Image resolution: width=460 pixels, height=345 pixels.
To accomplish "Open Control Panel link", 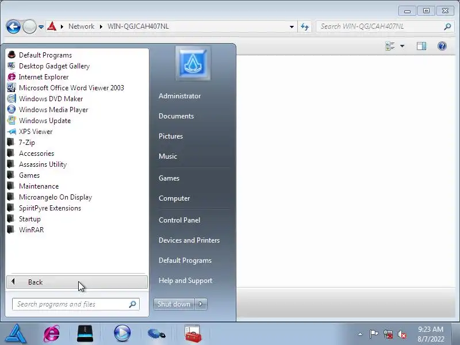I will pyautogui.click(x=179, y=220).
